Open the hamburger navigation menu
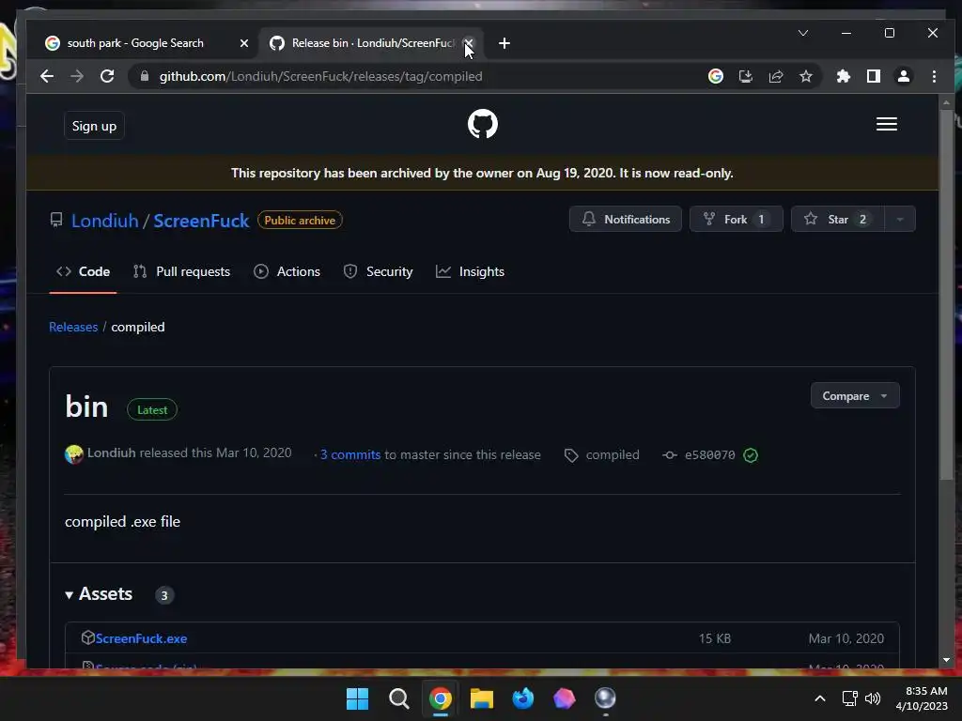 tap(887, 125)
